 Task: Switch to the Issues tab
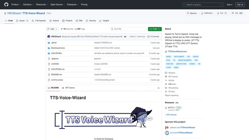22,21
